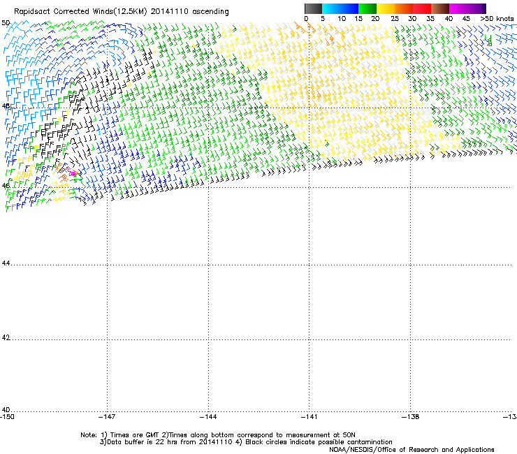
Task: Click the '-138' longitude axis label
Action: pyautogui.click(x=411, y=417)
